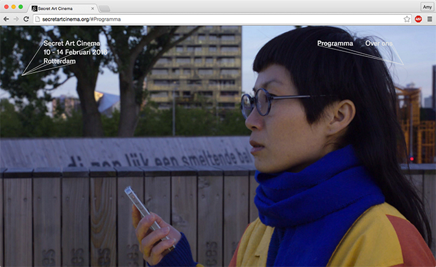This screenshot has height=267, width=436.
Task: Go to the Over ons page
Action: pyautogui.click(x=379, y=43)
